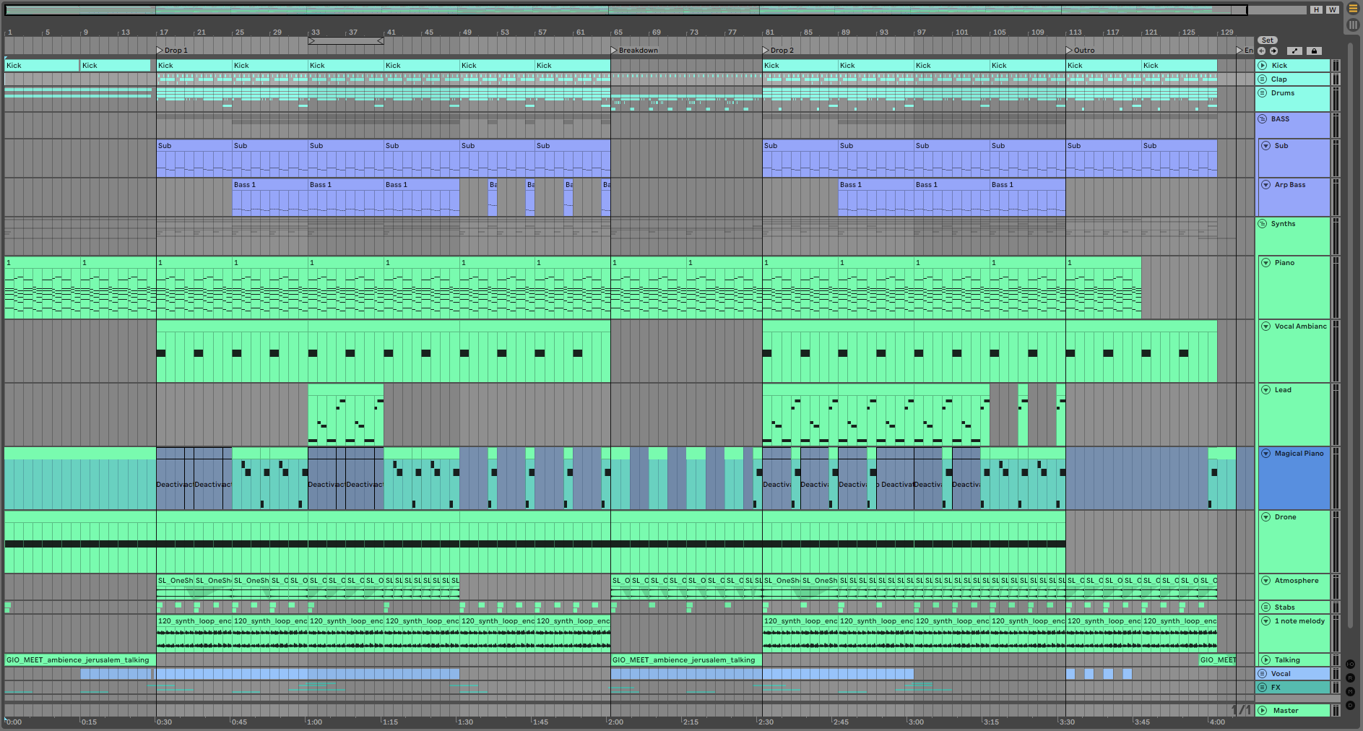1363x731 pixels.
Task: Select the Arp Bass track name
Action: [1290, 185]
